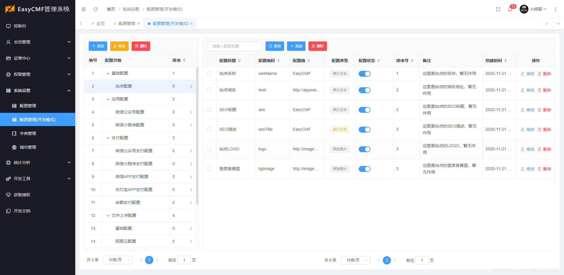Collapse the 基础配置 group row
The width and height of the screenshot is (564, 275).
click(x=108, y=73)
